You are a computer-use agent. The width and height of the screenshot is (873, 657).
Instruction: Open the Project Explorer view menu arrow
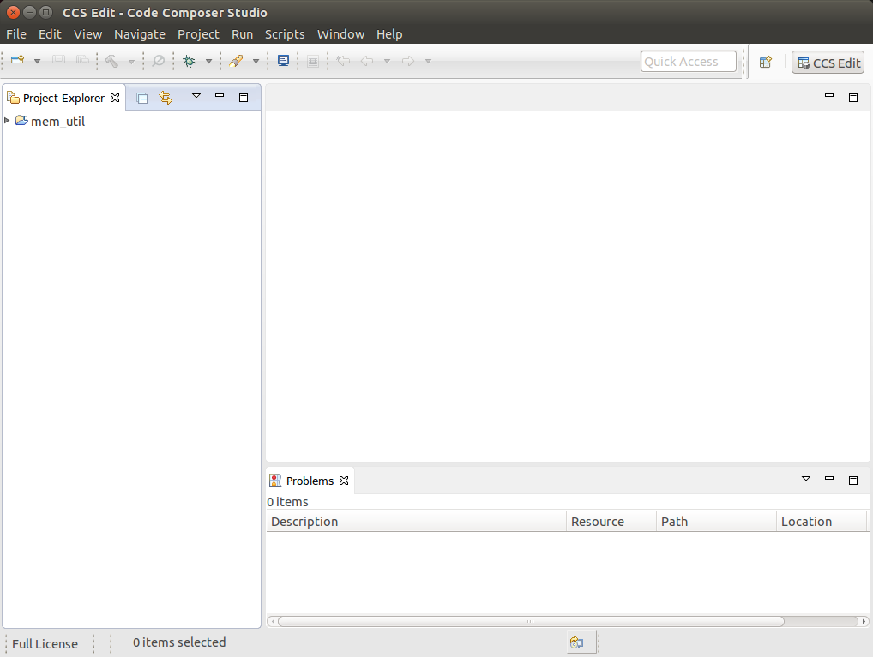pyautogui.click(x=196, y=96)
